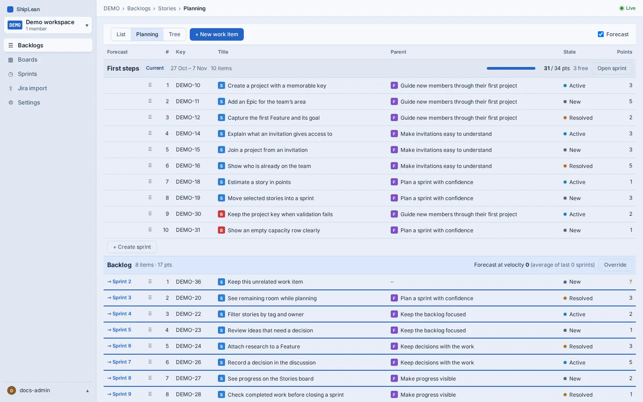Click the DEMO-19 key cell
Screen dimensions: 643x402
[x=188, y=198]
